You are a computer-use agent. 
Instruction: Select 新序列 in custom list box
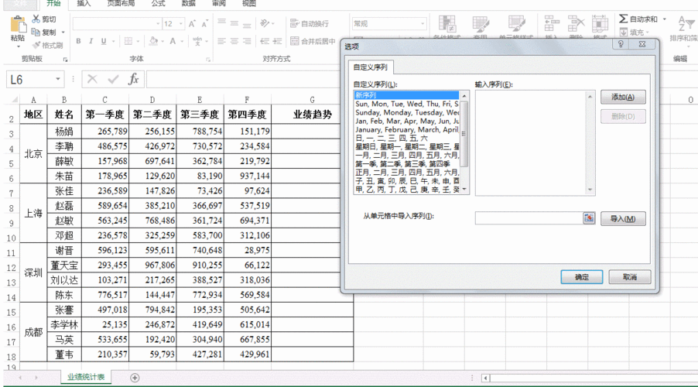[406, 95]
